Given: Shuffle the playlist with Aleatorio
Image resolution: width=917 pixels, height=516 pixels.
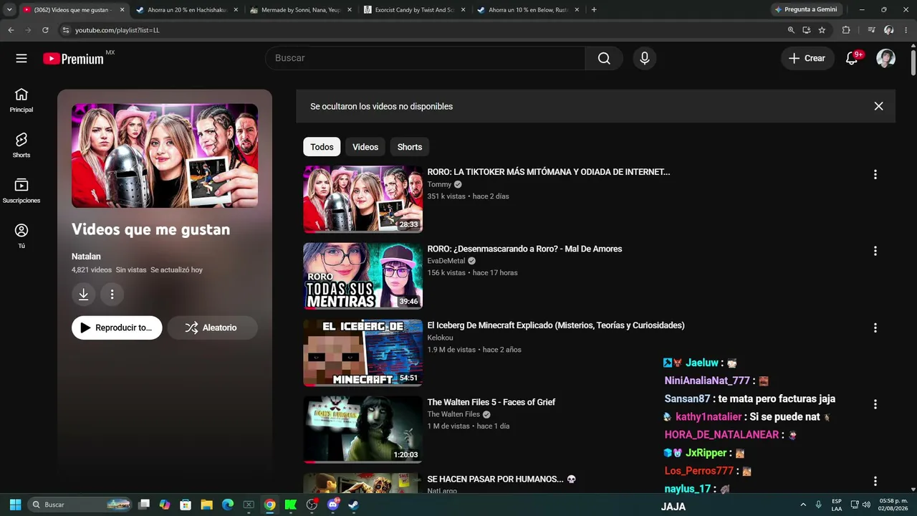Looking at the screenshot, I should (x=212, y=328).
